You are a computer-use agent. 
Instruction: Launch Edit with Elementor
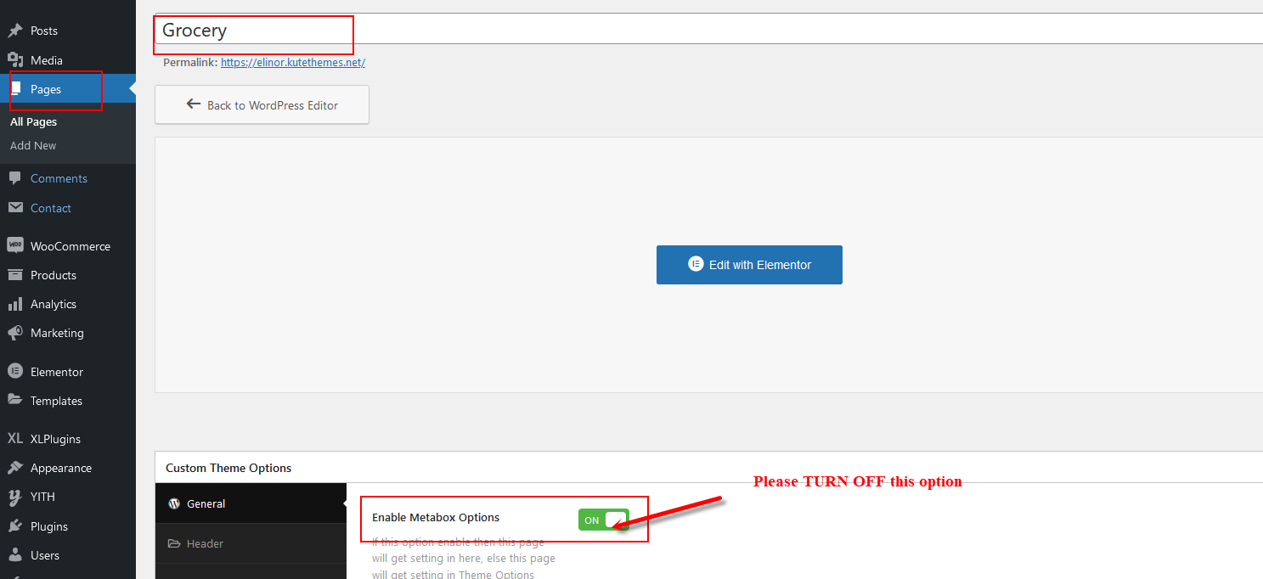tap(749, 265)
